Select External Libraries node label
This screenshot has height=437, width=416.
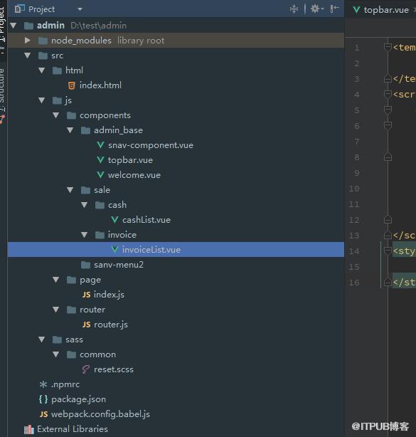[x=73, y=429]
